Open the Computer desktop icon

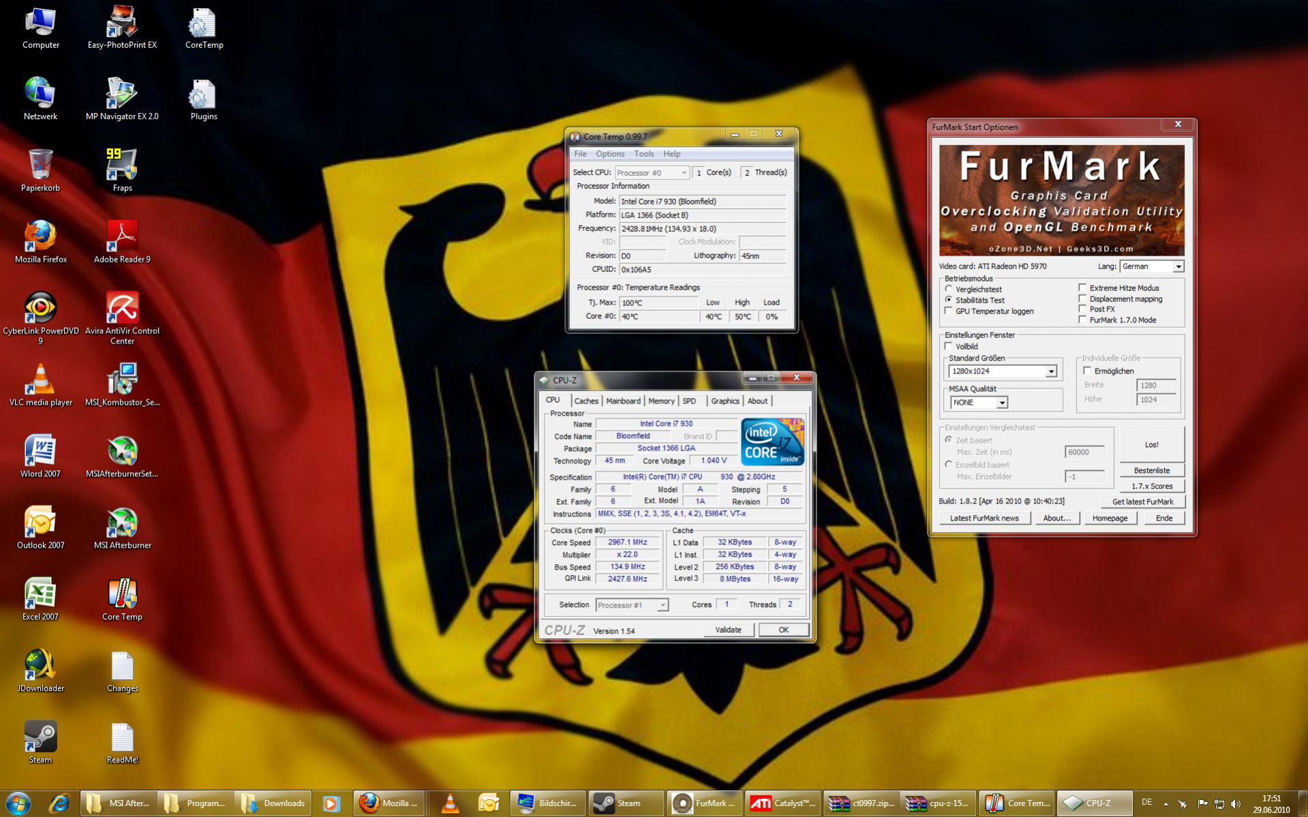tap(40, 29)
